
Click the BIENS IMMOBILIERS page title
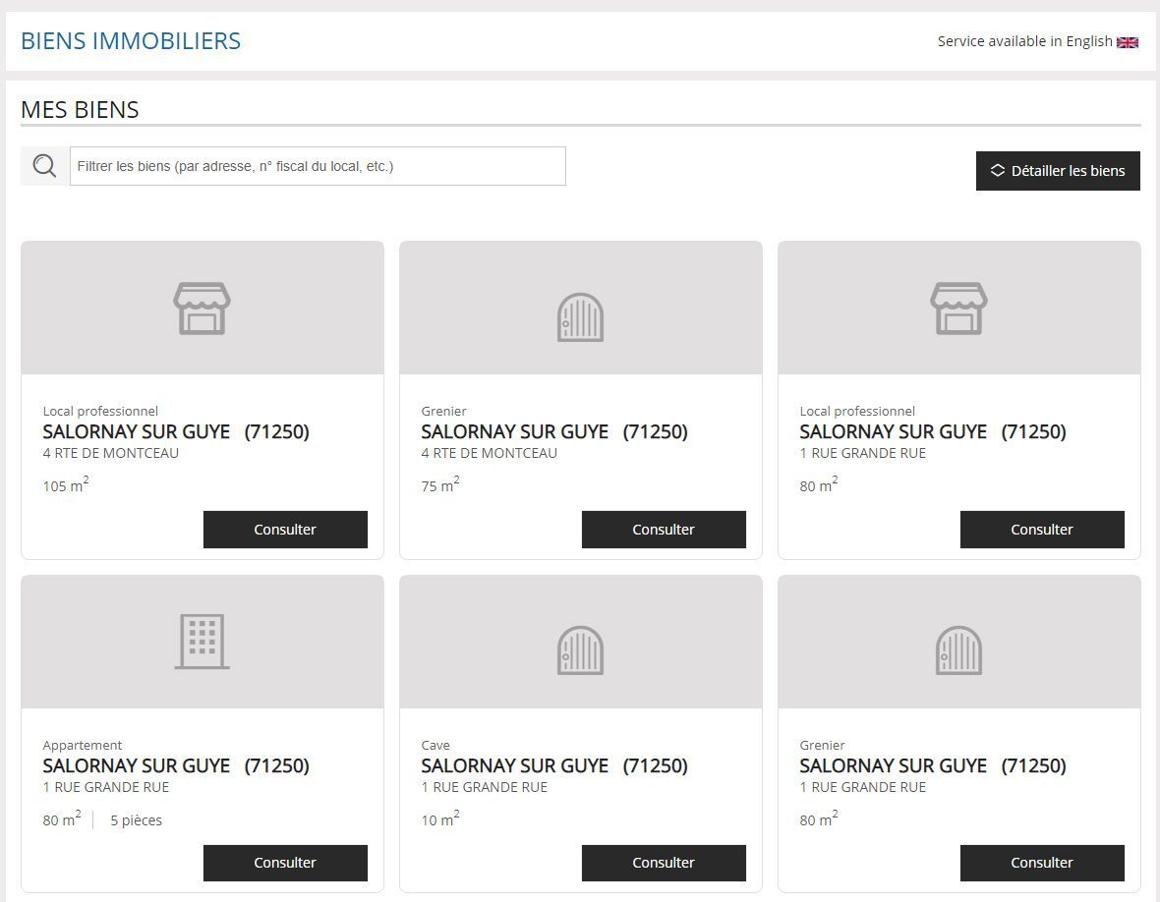131,41
